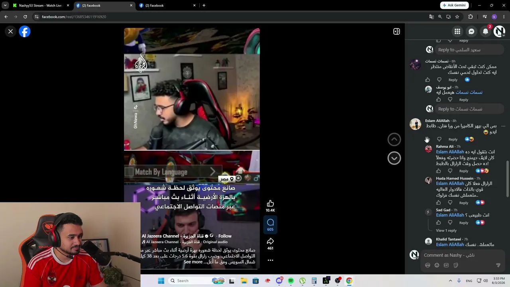Image resolution: width=510 pixels, height=287 pixels.
Task: Open options for Eslam AliAllah's comment
Action: pyautogui.click(x=503, y=126)
